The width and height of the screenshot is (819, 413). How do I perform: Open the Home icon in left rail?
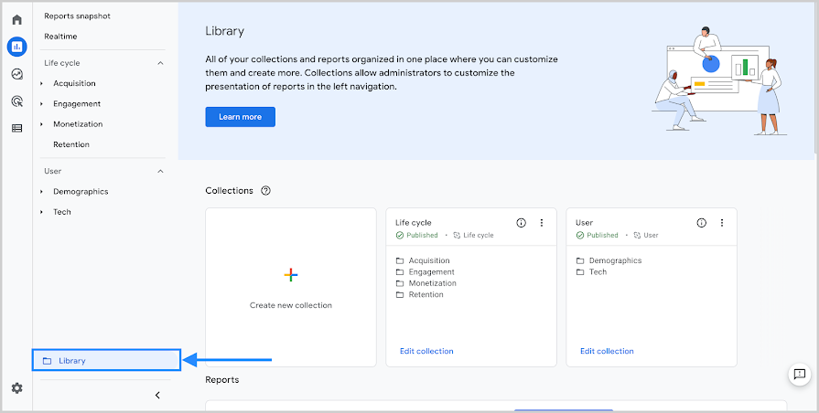[x=16, y=20]
